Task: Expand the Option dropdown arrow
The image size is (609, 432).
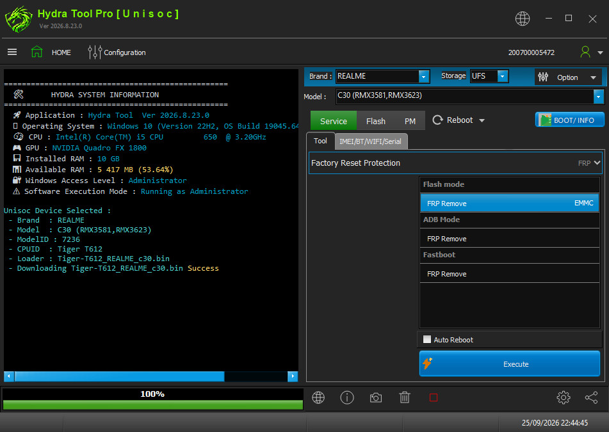Action: [593, 77]
